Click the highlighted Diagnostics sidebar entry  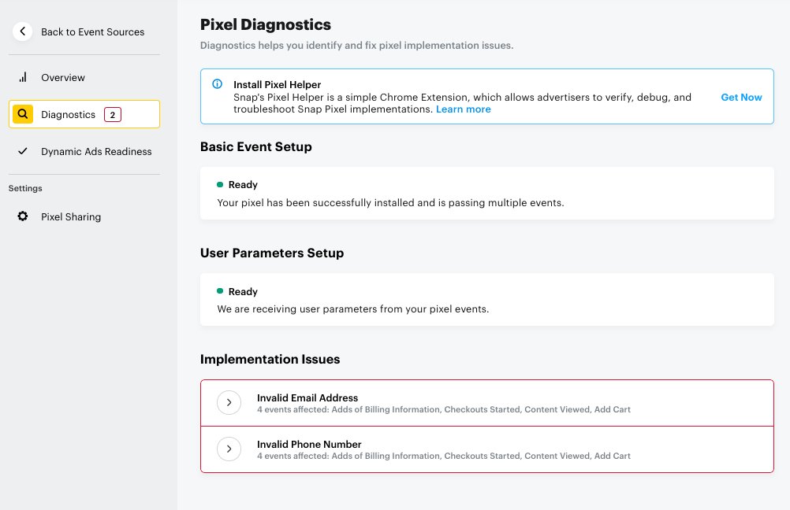pos(69,113)
